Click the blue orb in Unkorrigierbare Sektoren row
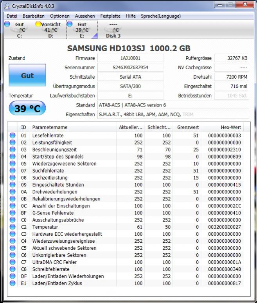257x303 pixels. (x=13, y=255)
